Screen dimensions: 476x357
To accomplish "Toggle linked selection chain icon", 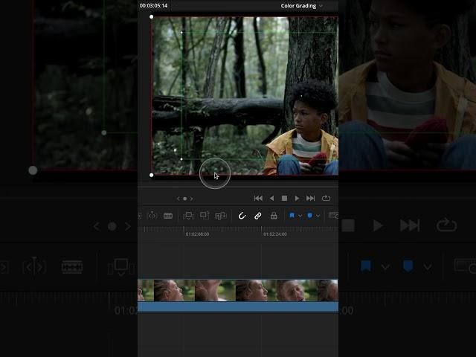I will point(258,216).
